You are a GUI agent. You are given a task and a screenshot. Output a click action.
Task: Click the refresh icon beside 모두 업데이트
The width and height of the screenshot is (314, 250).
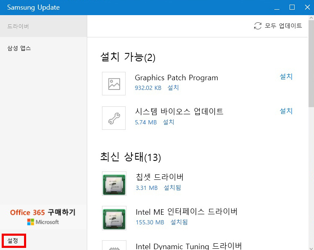click(258, 26)
